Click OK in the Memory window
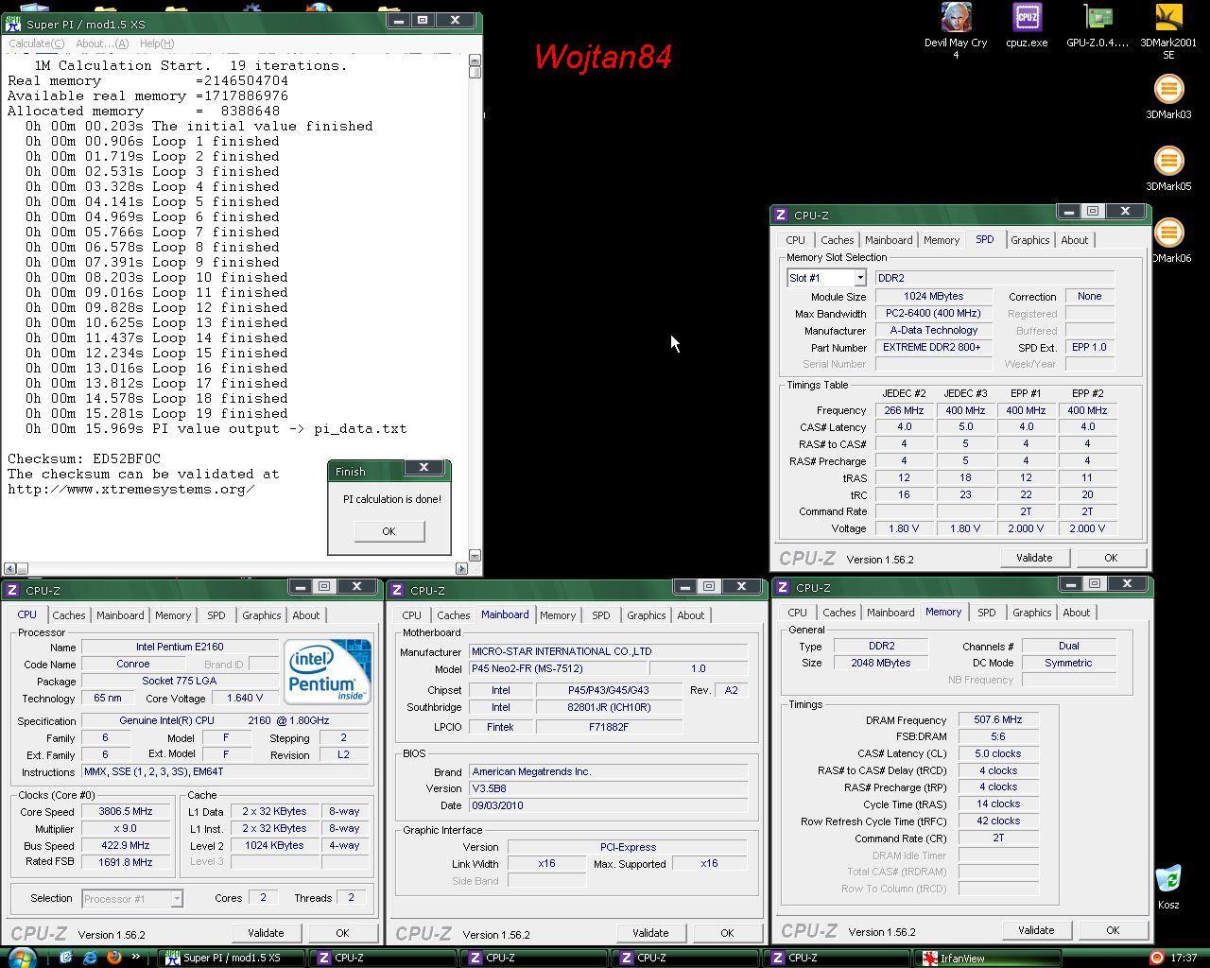The height and width of the screenshot is (968, 1210). 1113,930
